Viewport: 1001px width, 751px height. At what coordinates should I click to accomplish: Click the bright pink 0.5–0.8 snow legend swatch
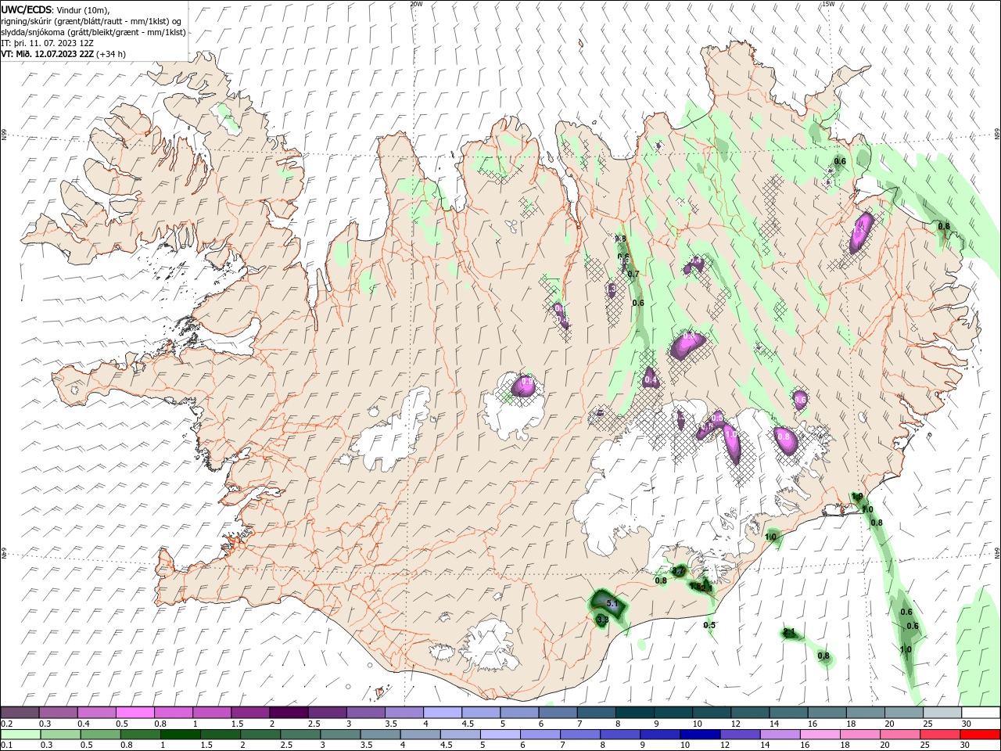coord(135,713)
